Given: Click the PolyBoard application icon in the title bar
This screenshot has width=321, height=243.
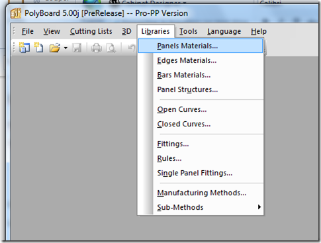Looking at the screenshot, I should coord(16,13).
